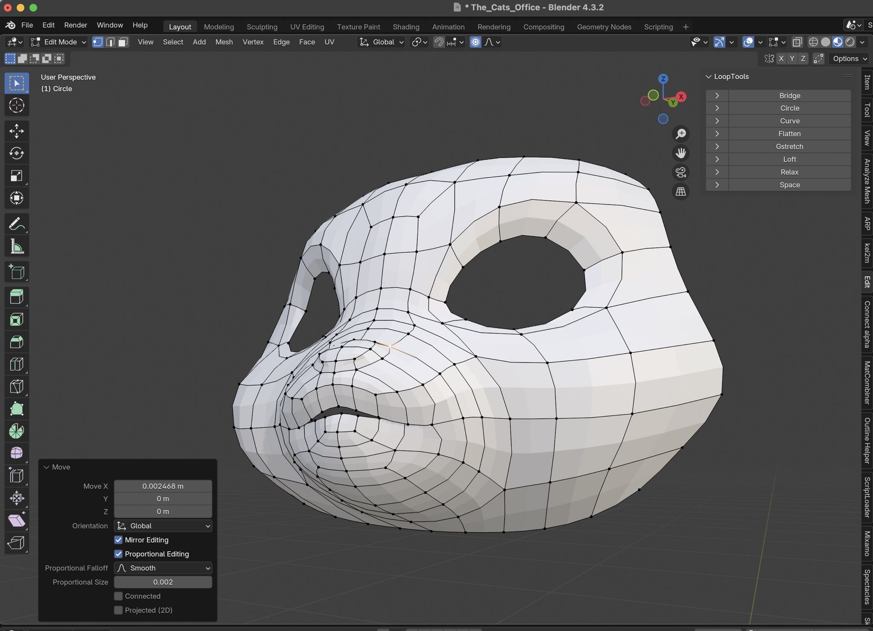Expand the Relax options arrow
The width and height of the screenshot is (873, 631).
click(x=717, y=172)
